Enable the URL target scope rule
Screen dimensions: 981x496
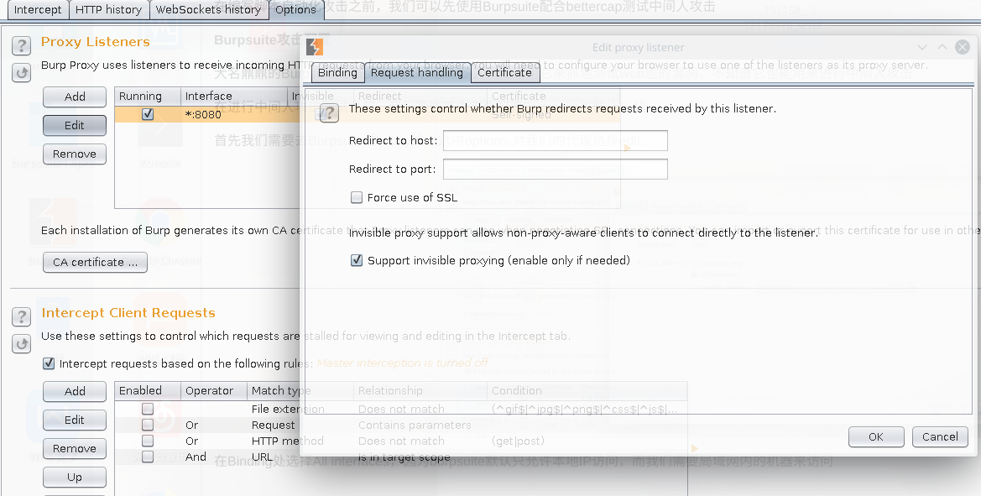tap(148, 457)
